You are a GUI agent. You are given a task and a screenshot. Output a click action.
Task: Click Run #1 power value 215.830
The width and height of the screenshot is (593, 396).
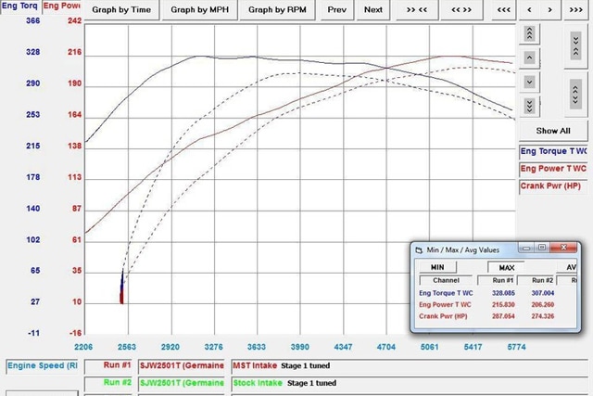click(503, 304)
